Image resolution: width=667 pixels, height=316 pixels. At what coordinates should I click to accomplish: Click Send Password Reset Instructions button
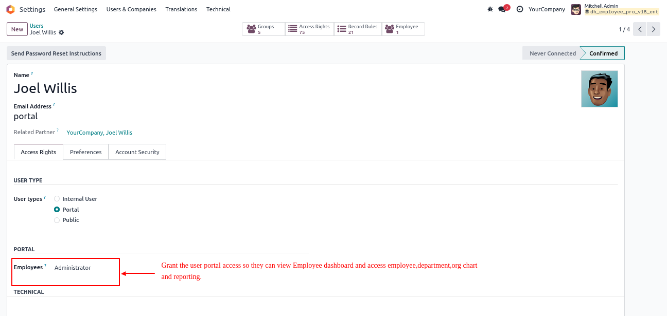tap(56, 53)
